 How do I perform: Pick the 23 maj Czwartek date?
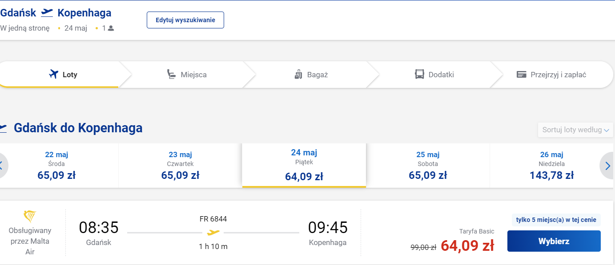coord(180,166)
